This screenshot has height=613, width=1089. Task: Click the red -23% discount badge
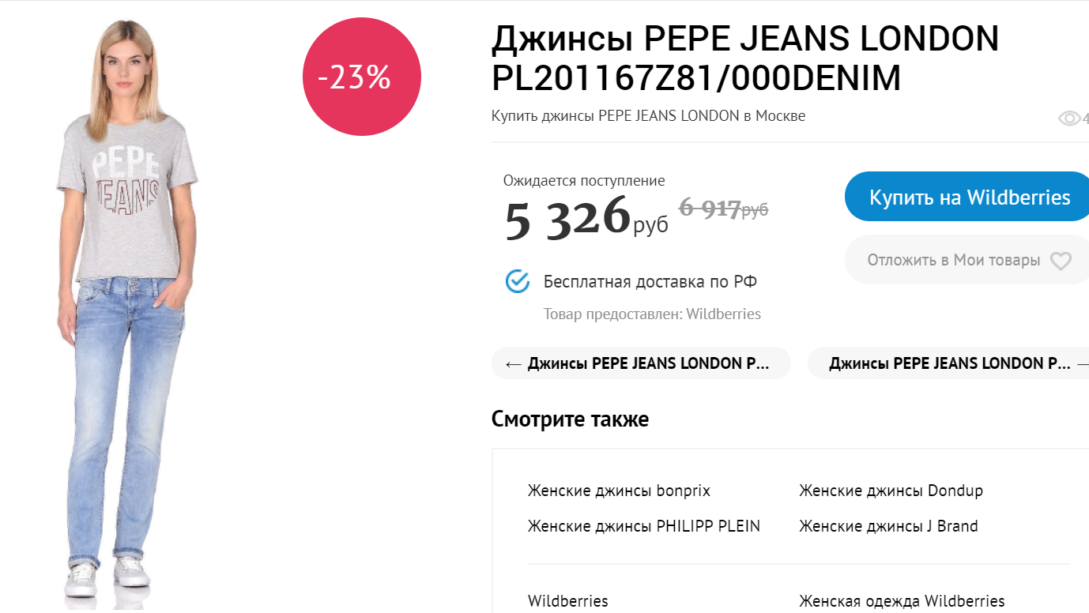coord(362,77)
